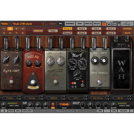Switch to Amp B module
134x134 pixels.
click(82, 33)
